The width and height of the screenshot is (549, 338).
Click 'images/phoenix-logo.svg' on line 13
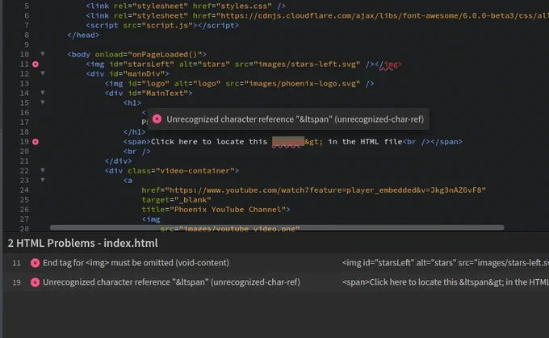coord(303,84)
